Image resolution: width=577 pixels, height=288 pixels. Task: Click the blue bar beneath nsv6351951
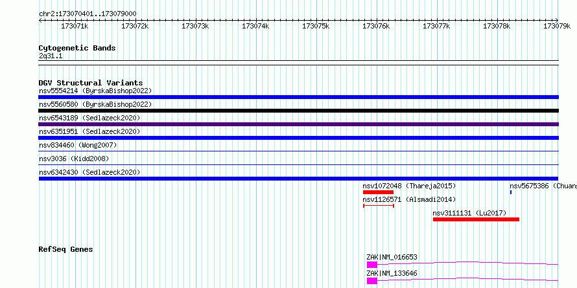pyautogui.click(x=298, y=138)
